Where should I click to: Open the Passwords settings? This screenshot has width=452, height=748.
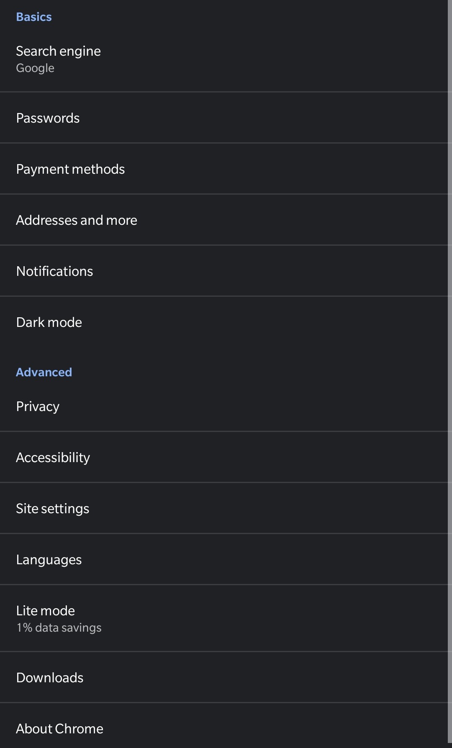pyautogui.click(x=224, y=118)
